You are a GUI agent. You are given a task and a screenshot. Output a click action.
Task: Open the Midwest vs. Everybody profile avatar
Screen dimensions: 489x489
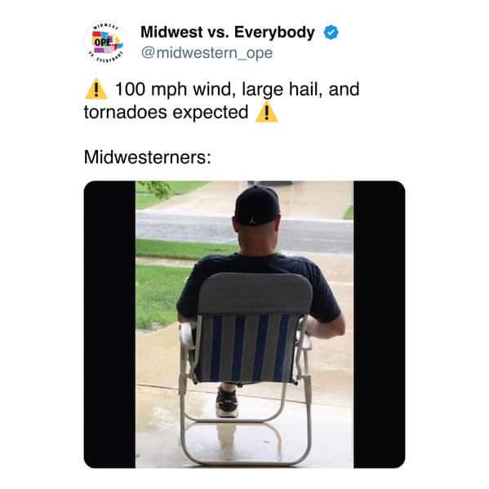pos(105,42)
